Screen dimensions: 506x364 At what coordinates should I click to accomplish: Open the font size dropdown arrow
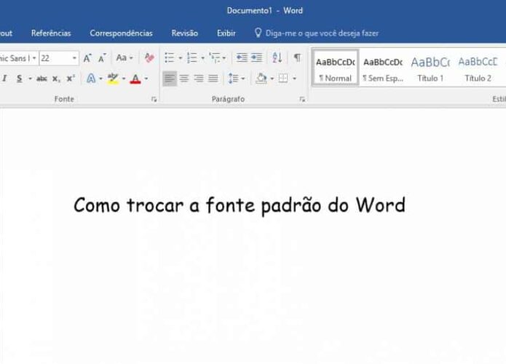[x=74, y=58]
